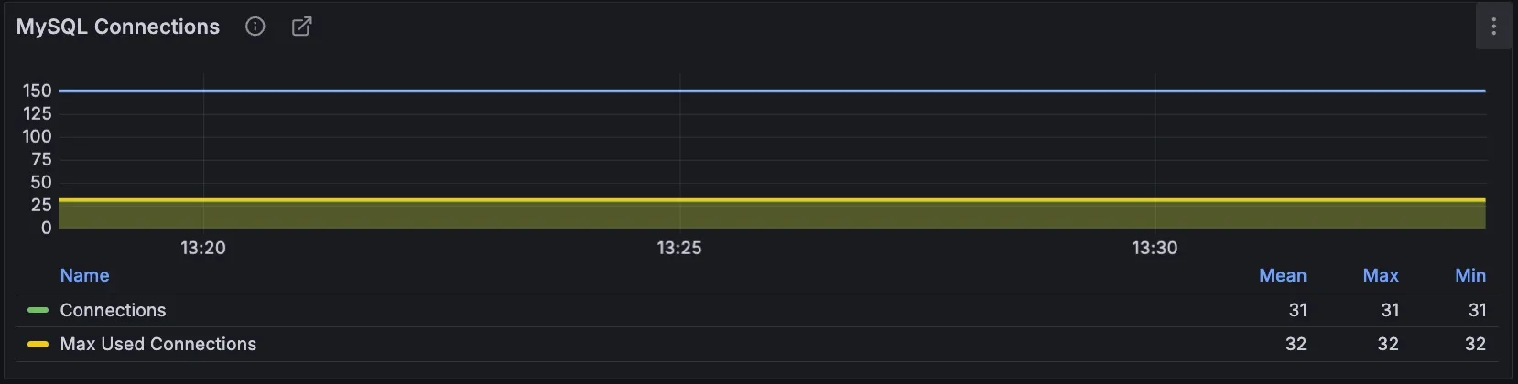Click the green Connections series color swatch
The height and width of the screenshot is (384, 1518).
pyautogui.click(x=38, y=310)
